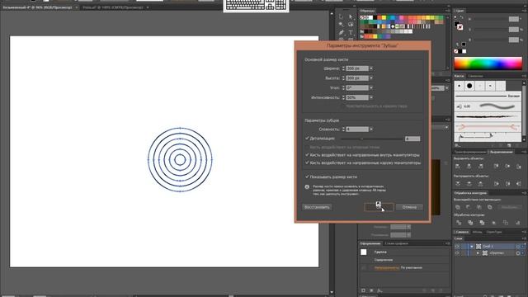Image resolution: width=528 pixels, height=297 pixels.
Task: Select the large round brush thumbnail
Action: coord(469,86)
